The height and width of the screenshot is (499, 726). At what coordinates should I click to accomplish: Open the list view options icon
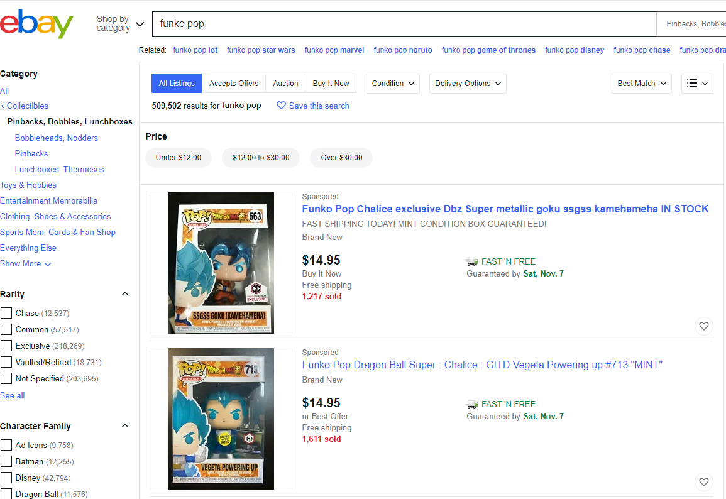[697, 84]
